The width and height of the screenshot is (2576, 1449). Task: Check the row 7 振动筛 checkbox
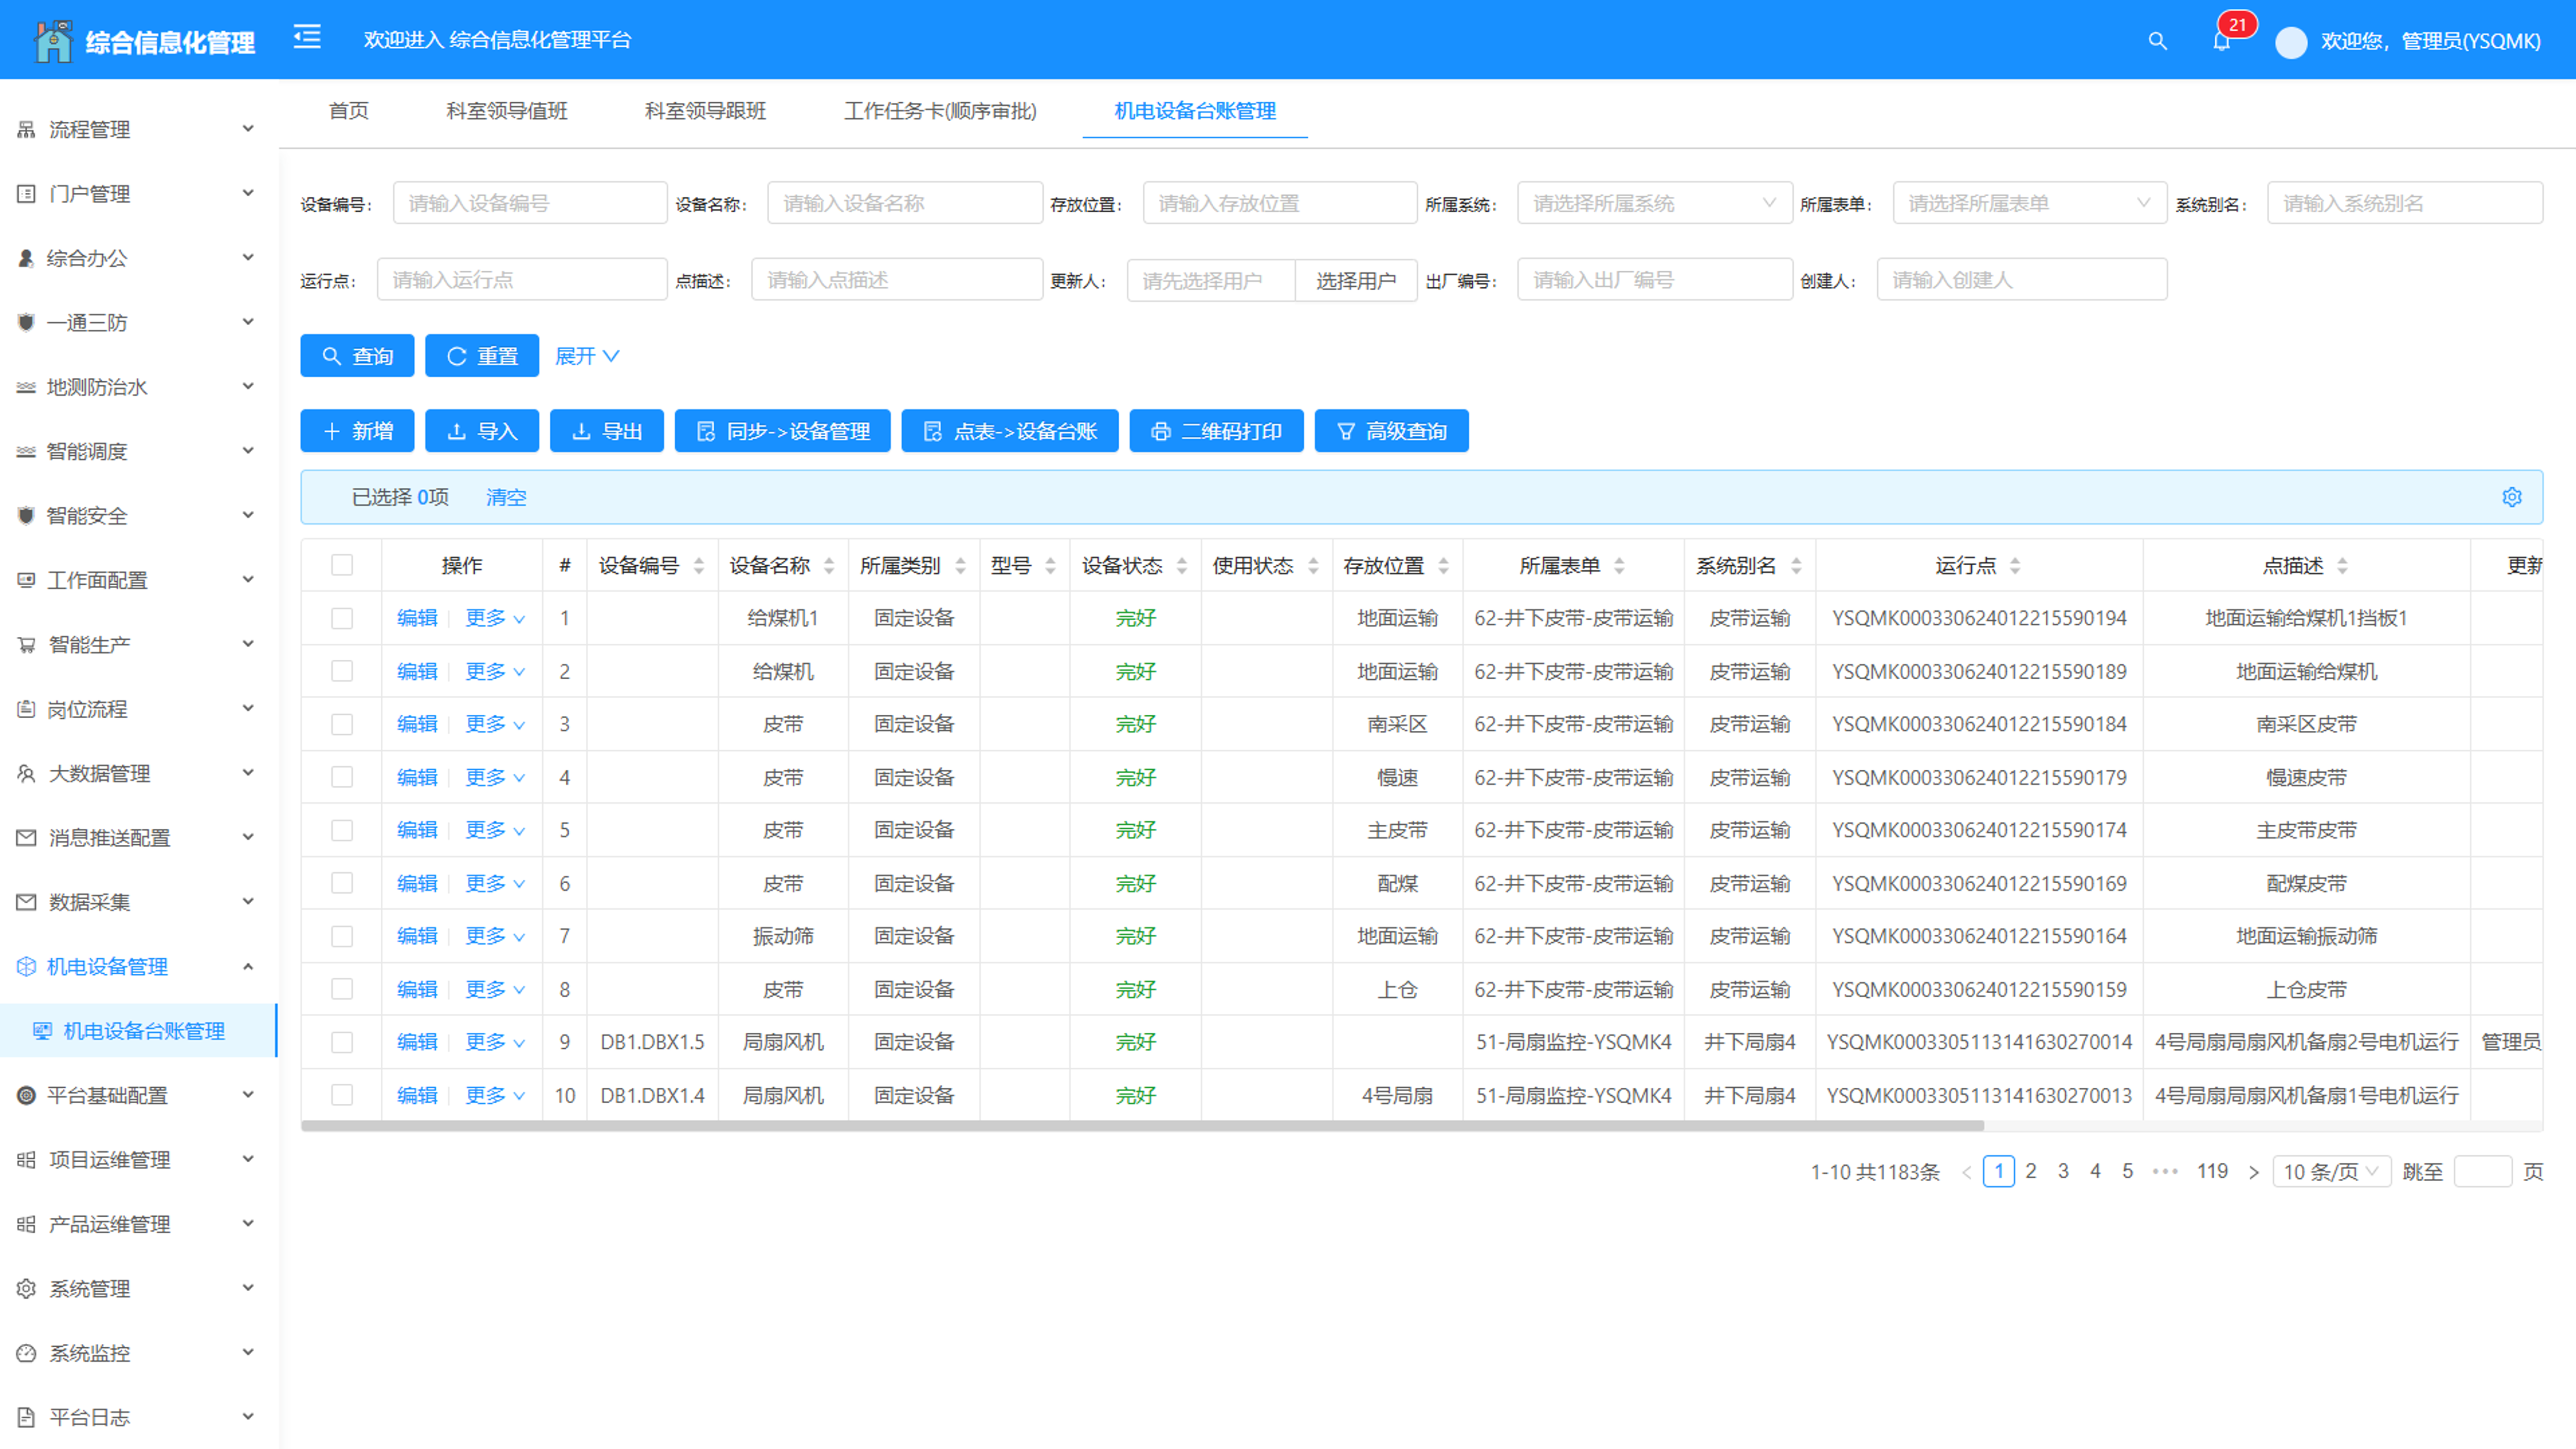tap(342, 936)
